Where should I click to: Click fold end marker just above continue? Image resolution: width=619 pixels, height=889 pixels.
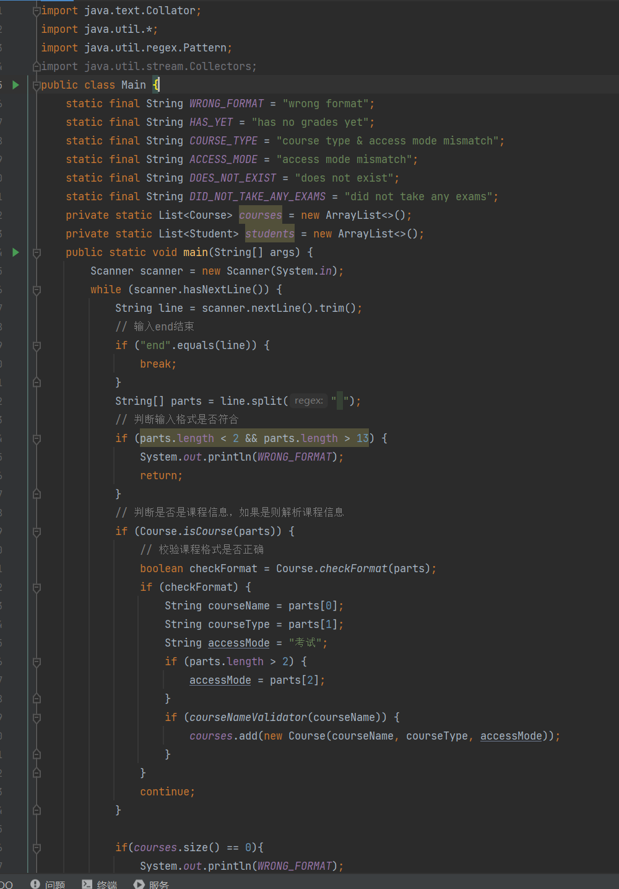tap(37, 773)
